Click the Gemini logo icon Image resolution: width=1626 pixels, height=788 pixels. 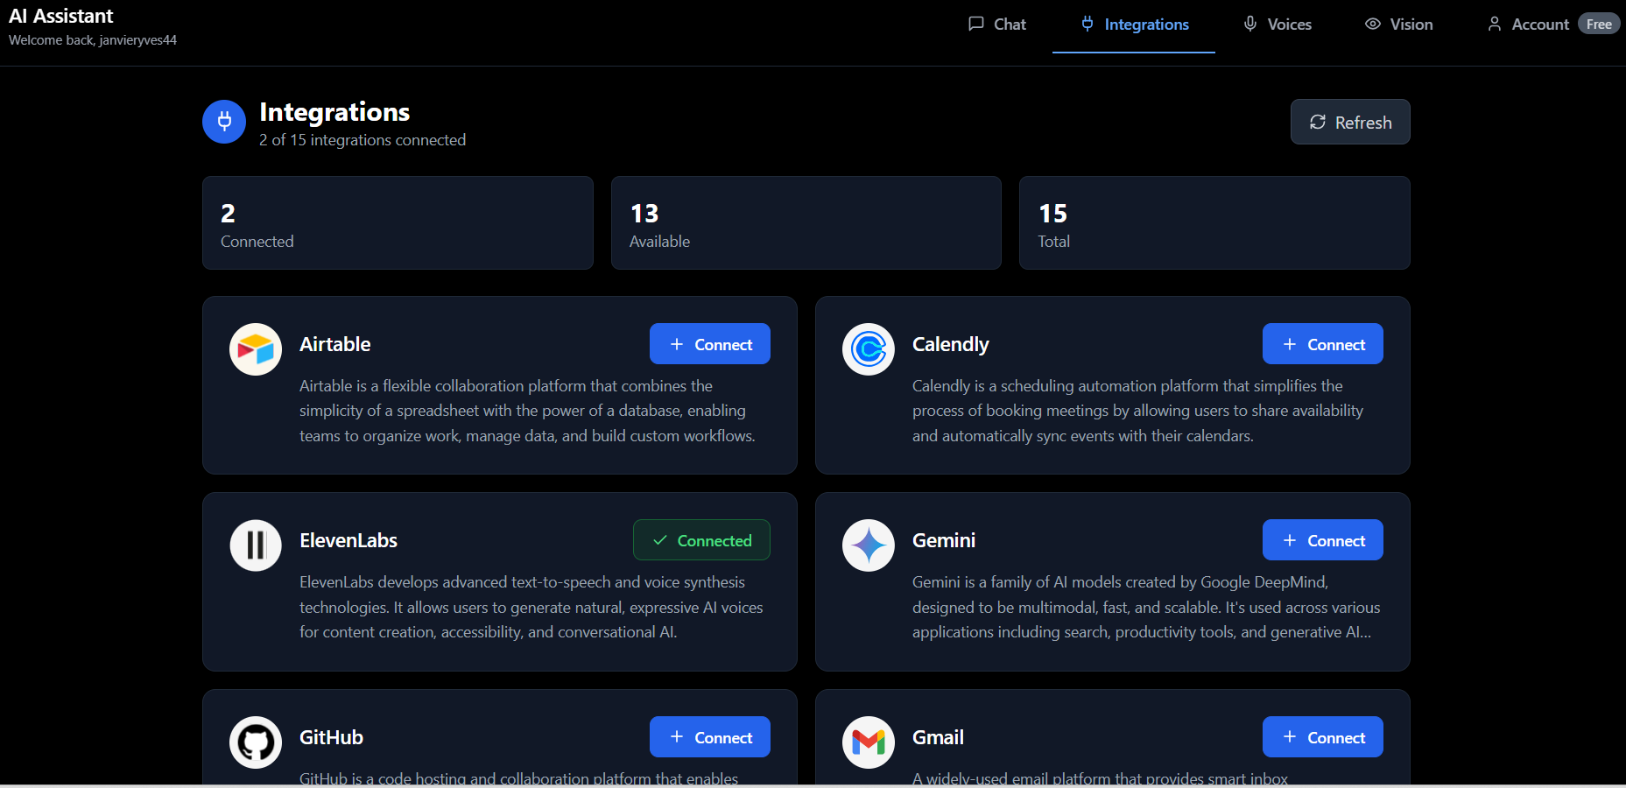pos(869,545)
